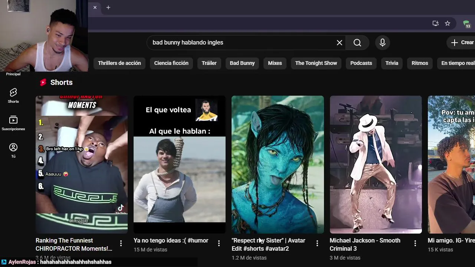Image resolution: width=475 pixels, height=267 pixels.
Task: Select the Bad Bunny filter chip
Action: tap(242, 63)
